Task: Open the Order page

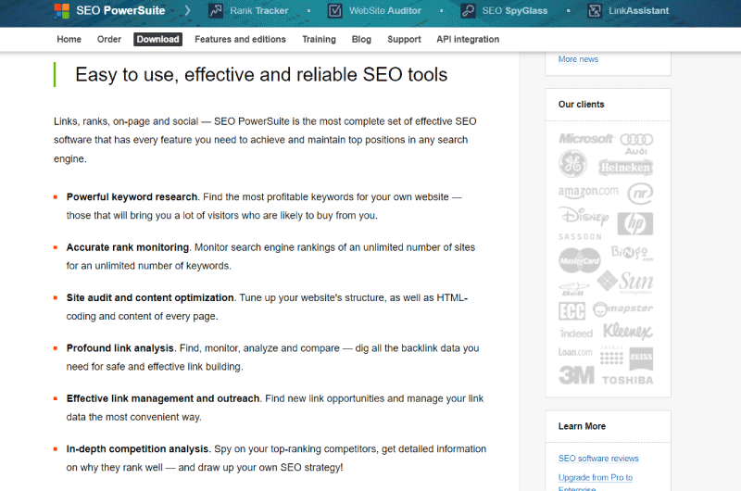Action: [x=109, y=39]
